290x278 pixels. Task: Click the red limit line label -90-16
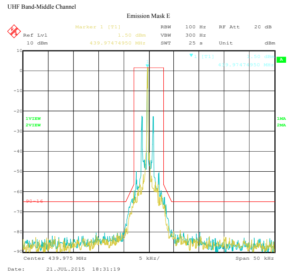[34, 201]
